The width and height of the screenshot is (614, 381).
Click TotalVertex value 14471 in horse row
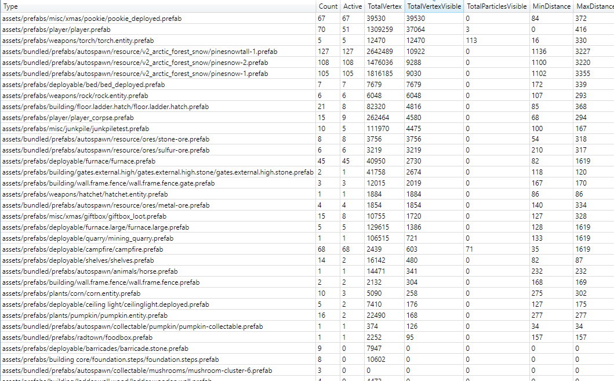pos(376,271)
